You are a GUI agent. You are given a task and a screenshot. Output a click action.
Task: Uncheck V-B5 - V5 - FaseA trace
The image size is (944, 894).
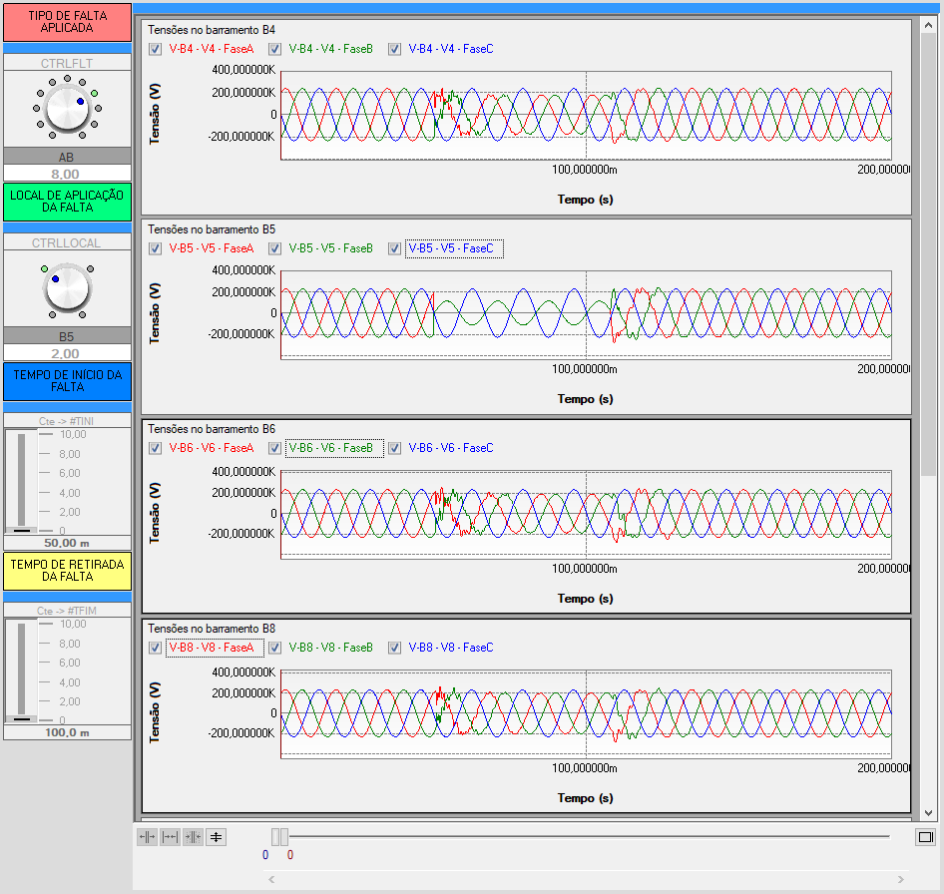[x=156, y=248]
